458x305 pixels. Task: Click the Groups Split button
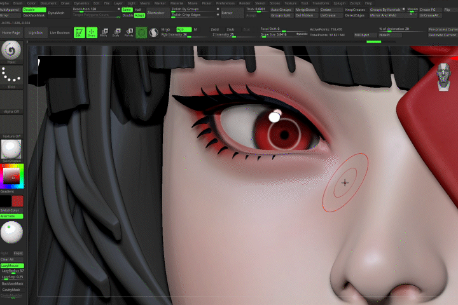pos(281,15)
